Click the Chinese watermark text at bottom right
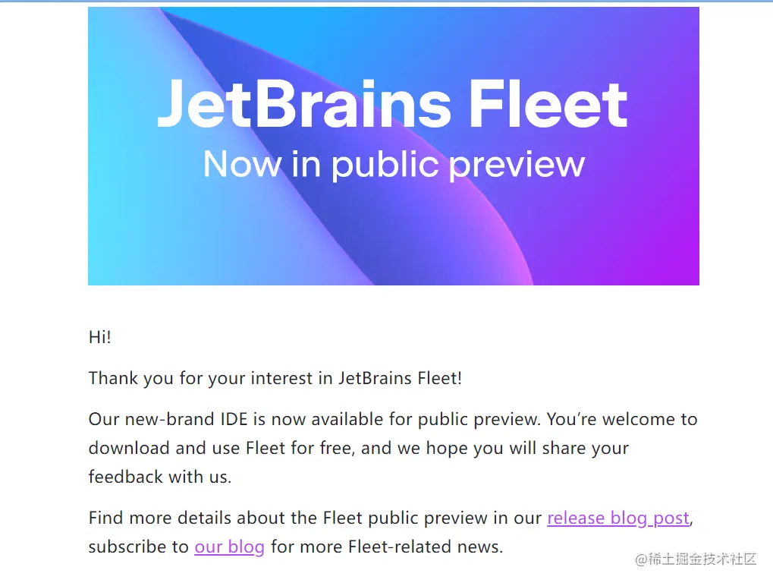 pos(696,559)
